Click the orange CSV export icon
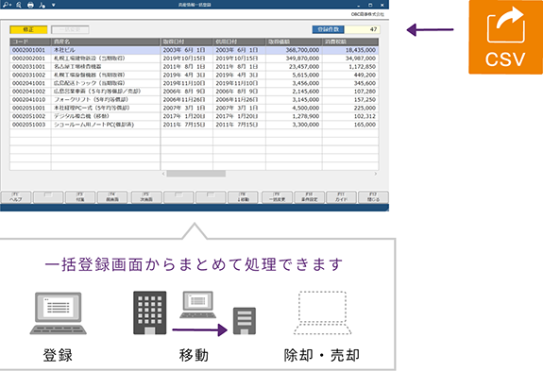Image resolution: width=543 pixels, height=371 pixels. 505,37
